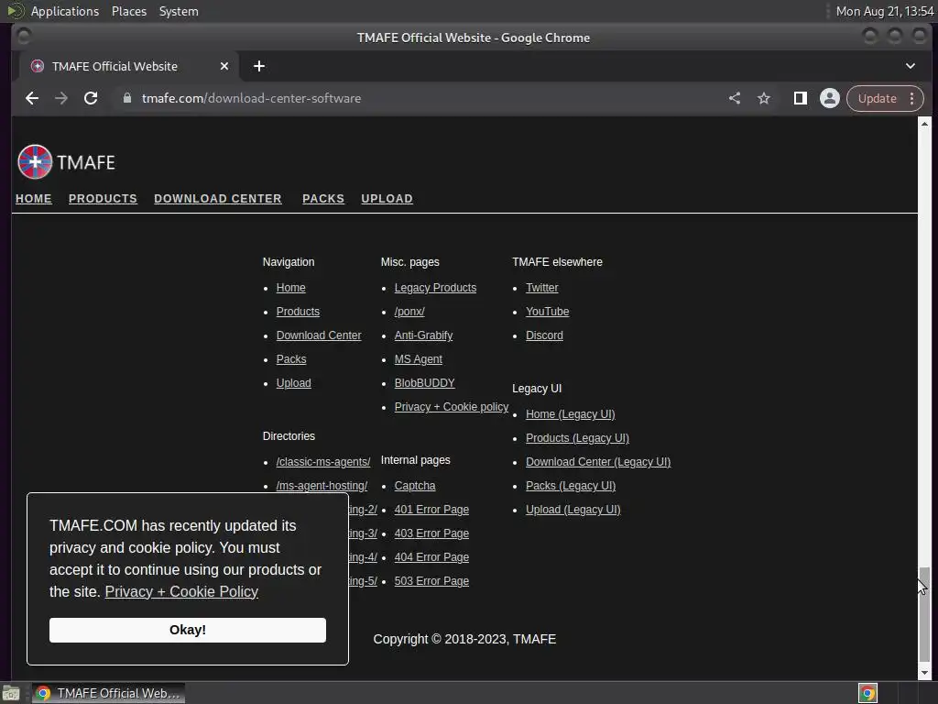938x704 pixels.
Task: Open DOWNLOAD CENTER in site navbar
Action: click(x=218, y=199)
